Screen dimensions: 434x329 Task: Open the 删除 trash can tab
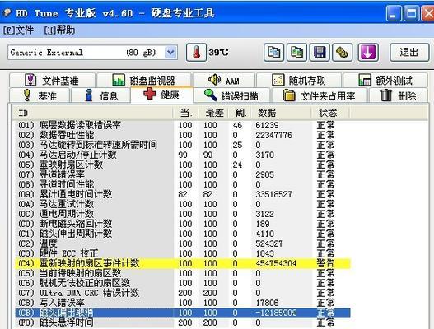(399, 95)
